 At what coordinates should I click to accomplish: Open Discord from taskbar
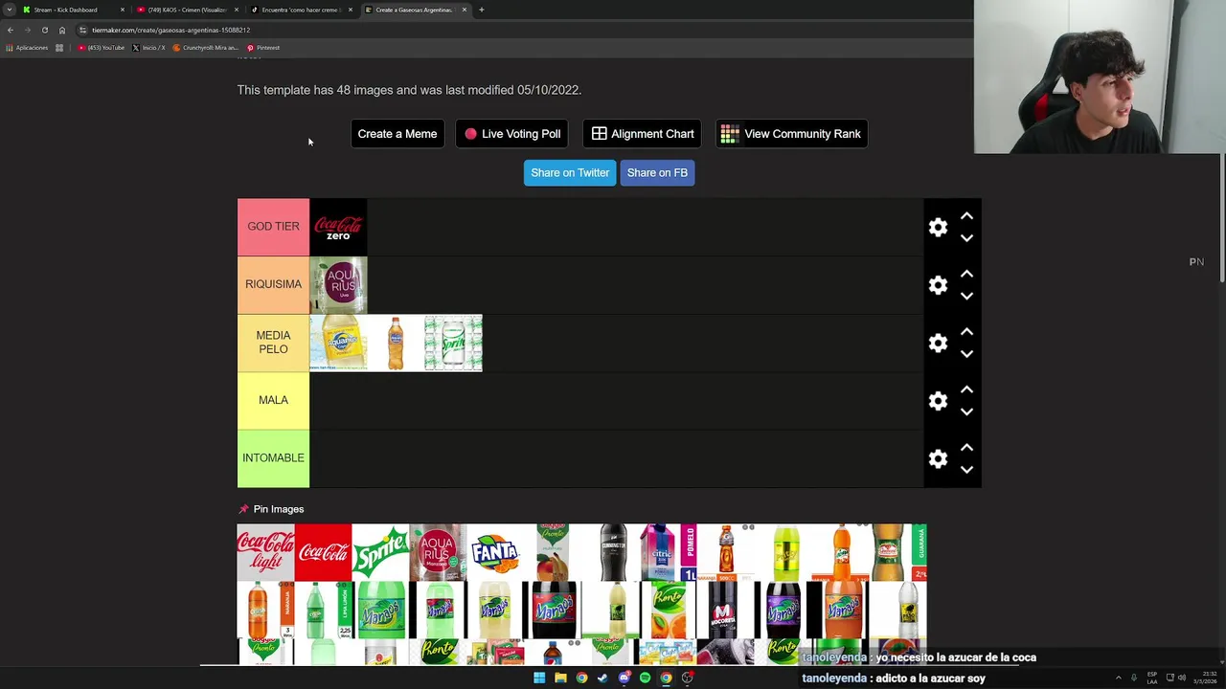[624, 678]
